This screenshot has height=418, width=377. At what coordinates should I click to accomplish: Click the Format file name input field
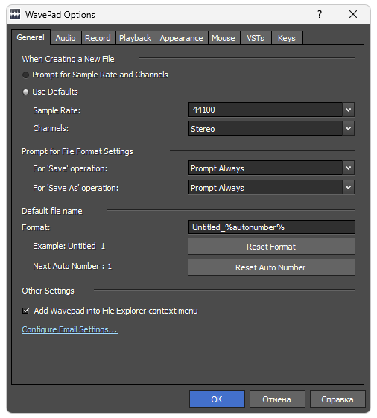pyautogui.click(x=272, y=227)
